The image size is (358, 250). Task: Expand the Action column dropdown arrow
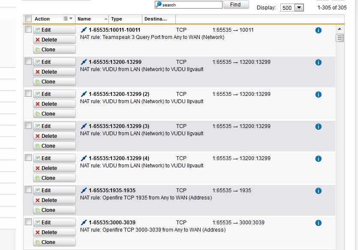point(71,18)
